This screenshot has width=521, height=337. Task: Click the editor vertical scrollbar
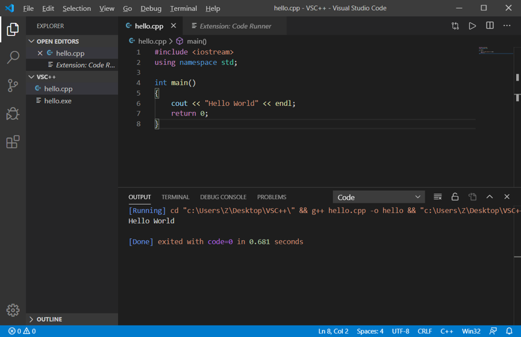click(x=517, y=116)
